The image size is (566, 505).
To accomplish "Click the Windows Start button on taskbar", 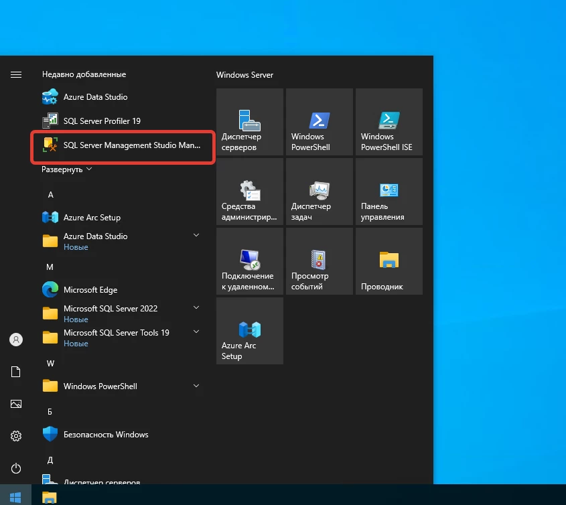I will [15, 496].
